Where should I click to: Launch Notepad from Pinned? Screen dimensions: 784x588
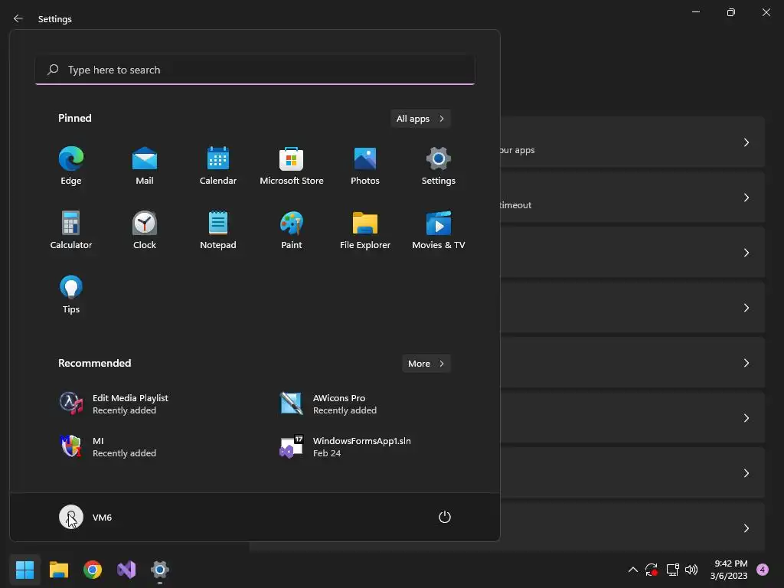coord(218,230)
